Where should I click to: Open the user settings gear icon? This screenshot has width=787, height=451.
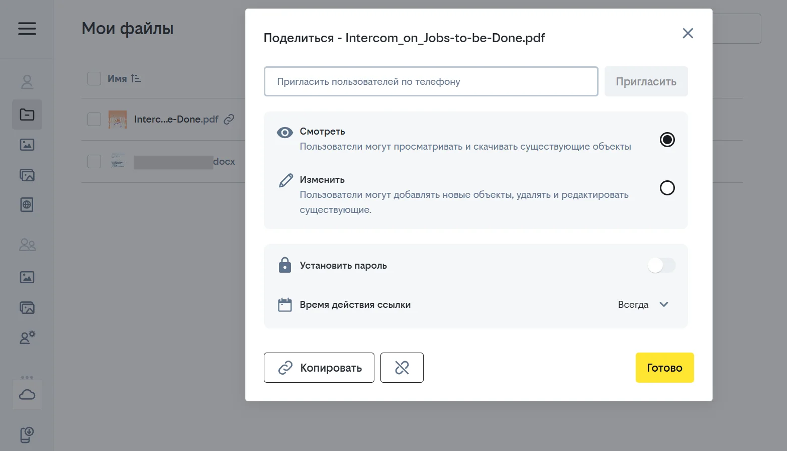[27, 337]
